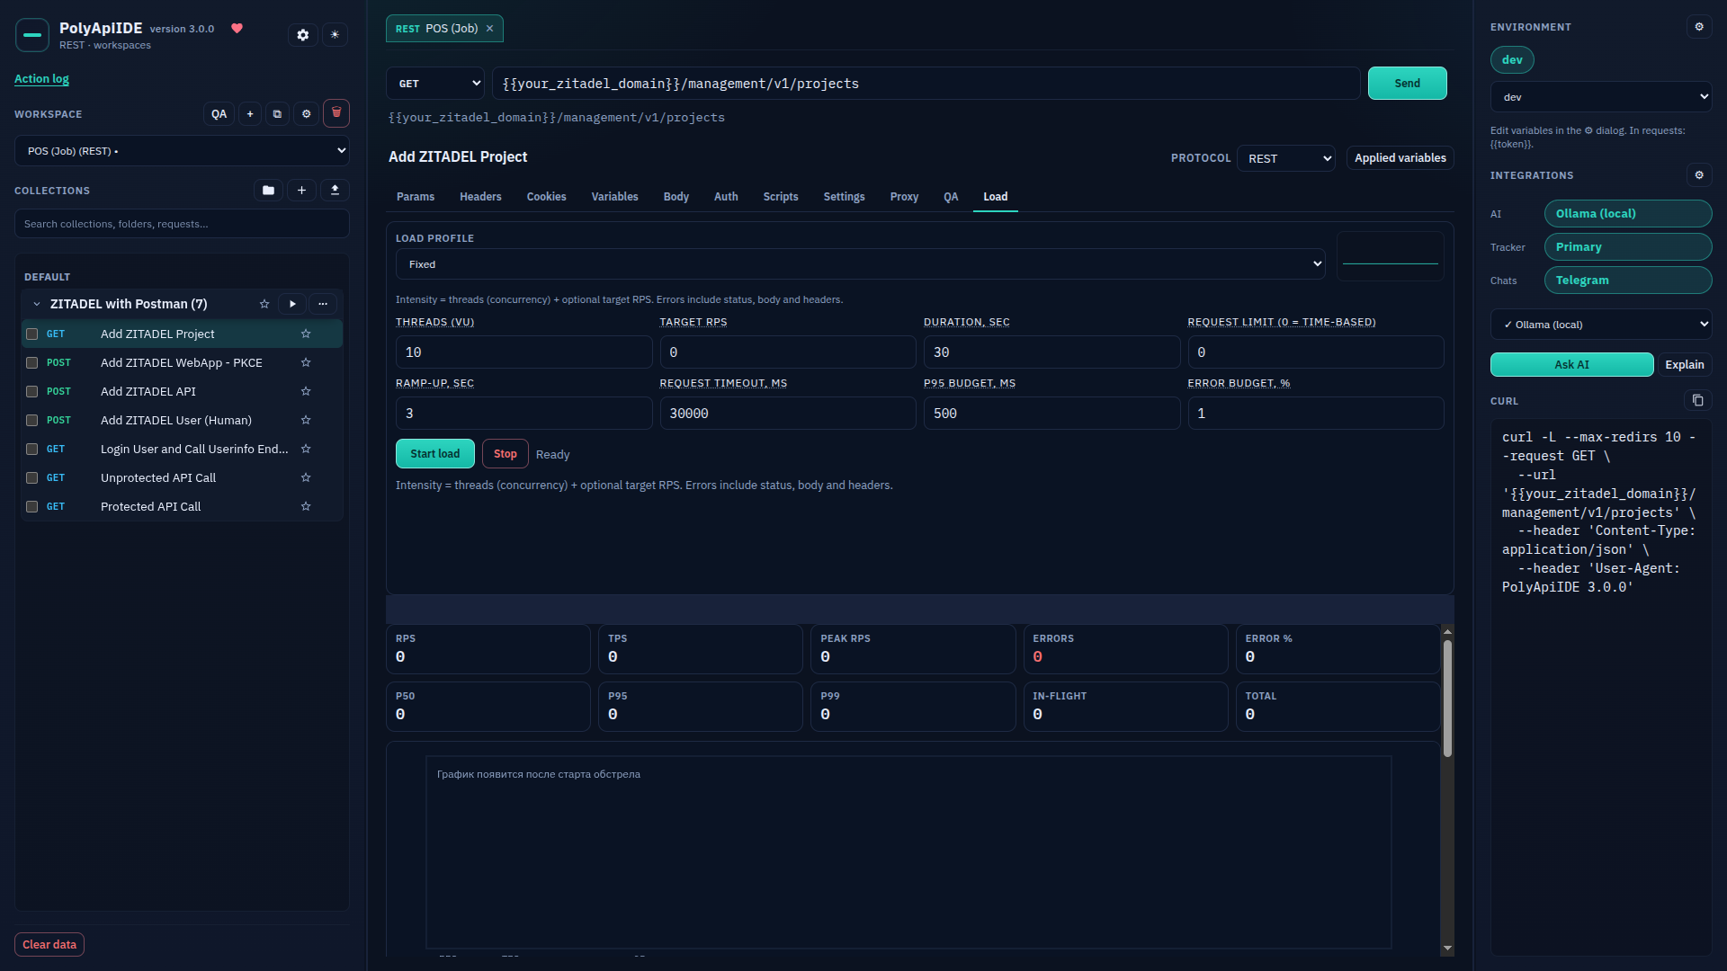This screenshot has height=971, width=1727.
Task: Check the Add ZITADEL API checkbox
Action: (x=32, y=391)
